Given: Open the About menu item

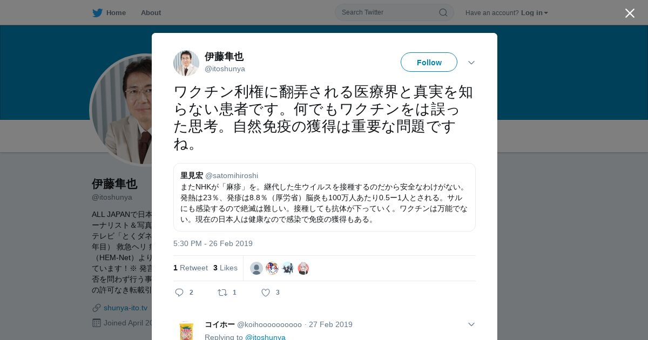Looking at the screenshot, I should click(151, 12).
